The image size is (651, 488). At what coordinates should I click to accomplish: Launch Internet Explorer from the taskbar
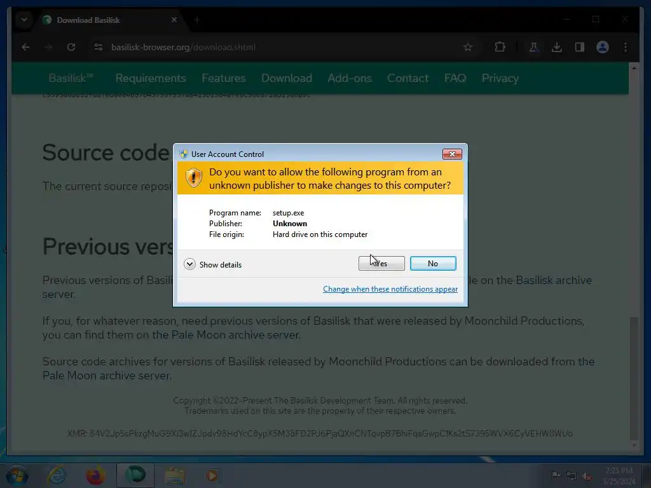(x=56, y=475)
